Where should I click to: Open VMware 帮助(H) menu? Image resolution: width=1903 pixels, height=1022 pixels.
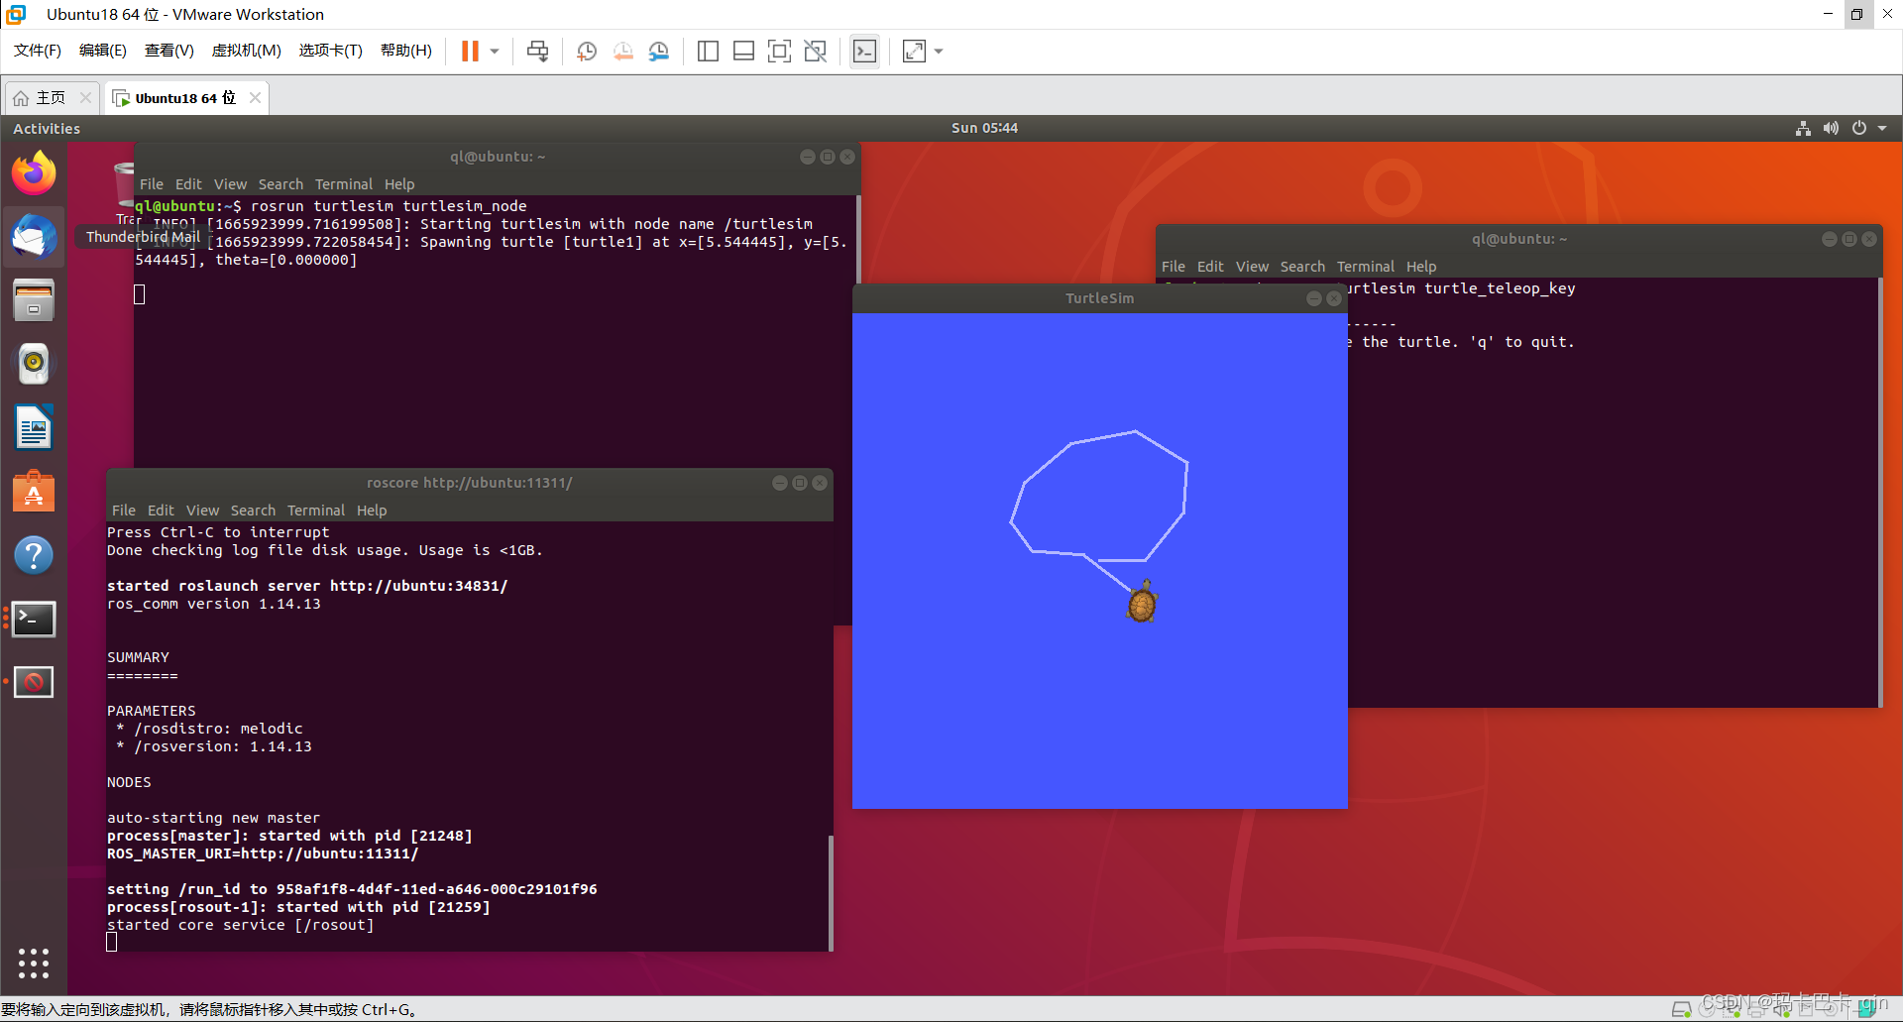tap(406, 51)
